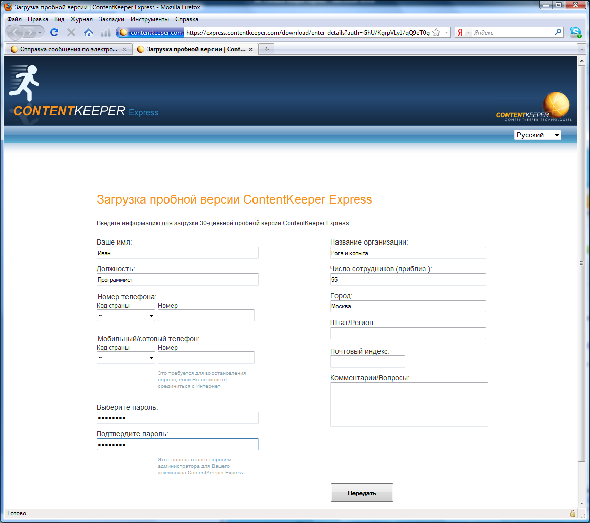590x523 pixels.
Task: Open the Файл menu
Action: 14,19
